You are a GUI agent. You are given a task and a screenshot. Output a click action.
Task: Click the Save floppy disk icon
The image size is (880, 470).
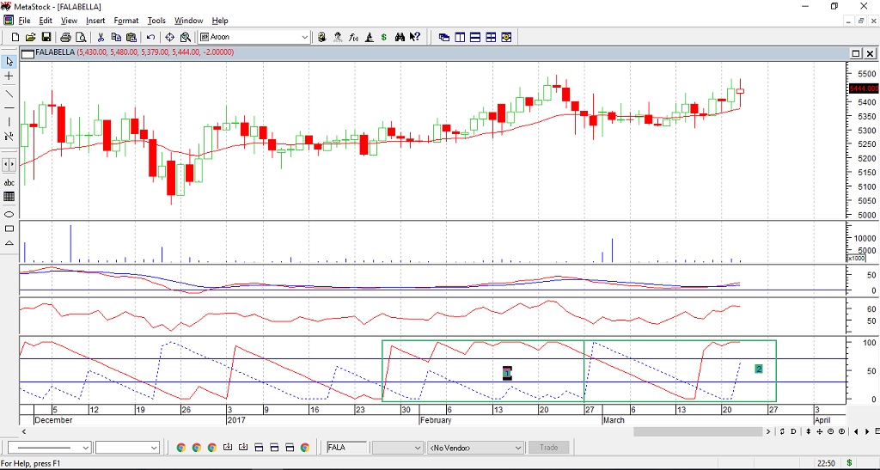(46, 37)
